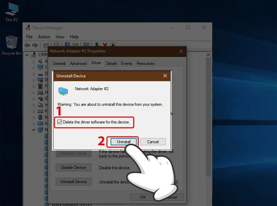277x206 pixels.
Task: Click the Disable Device button
Action: pyautogui.click(x=73, y=167)
